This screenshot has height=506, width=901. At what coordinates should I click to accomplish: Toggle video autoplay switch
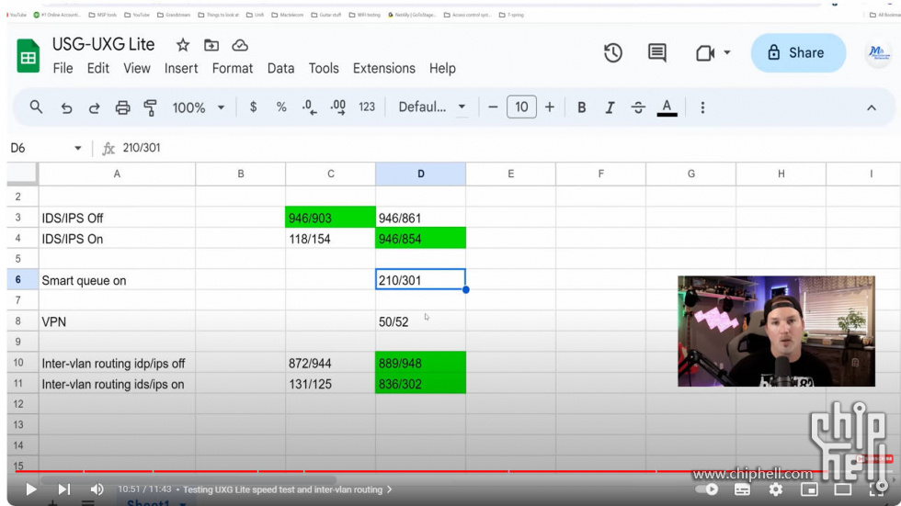coord(707,489)
